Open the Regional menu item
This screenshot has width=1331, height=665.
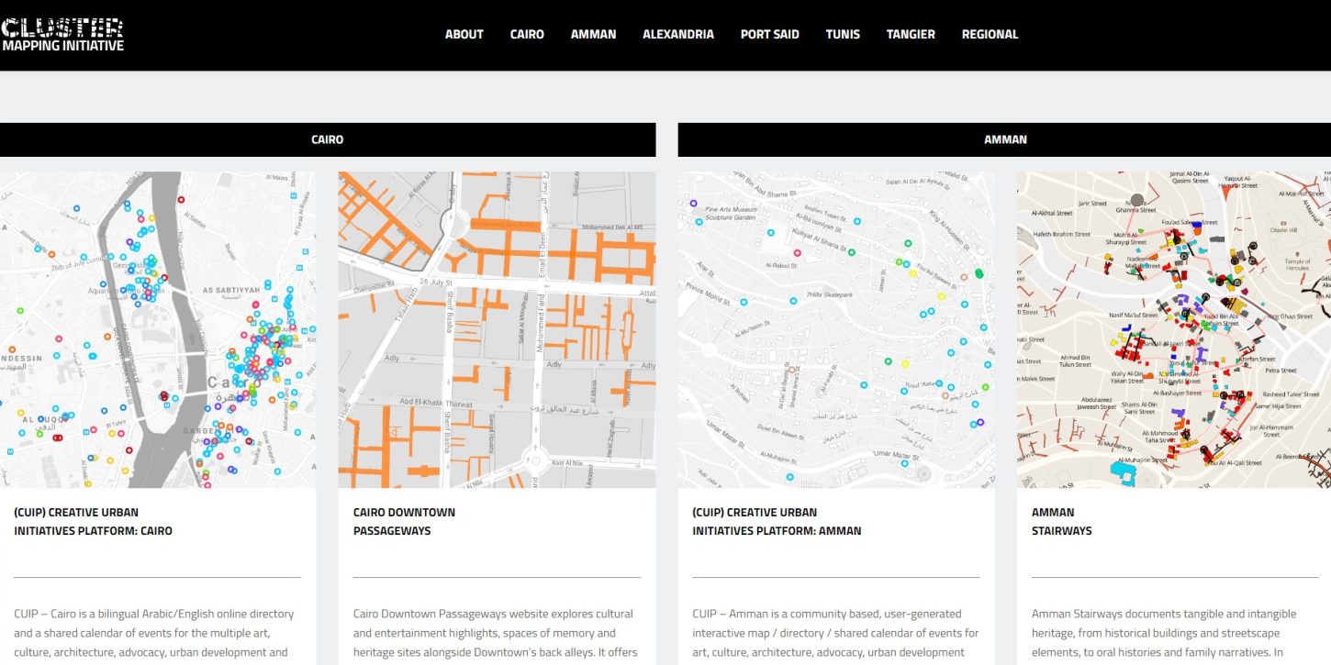[990, 34]
